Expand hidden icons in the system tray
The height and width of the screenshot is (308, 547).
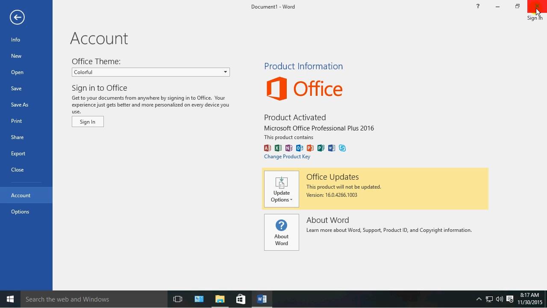coord(479,299)
